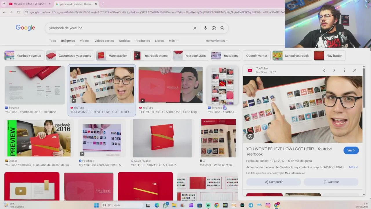
Task: Expand the Más search filter menu
Action: tap(173, 41)
